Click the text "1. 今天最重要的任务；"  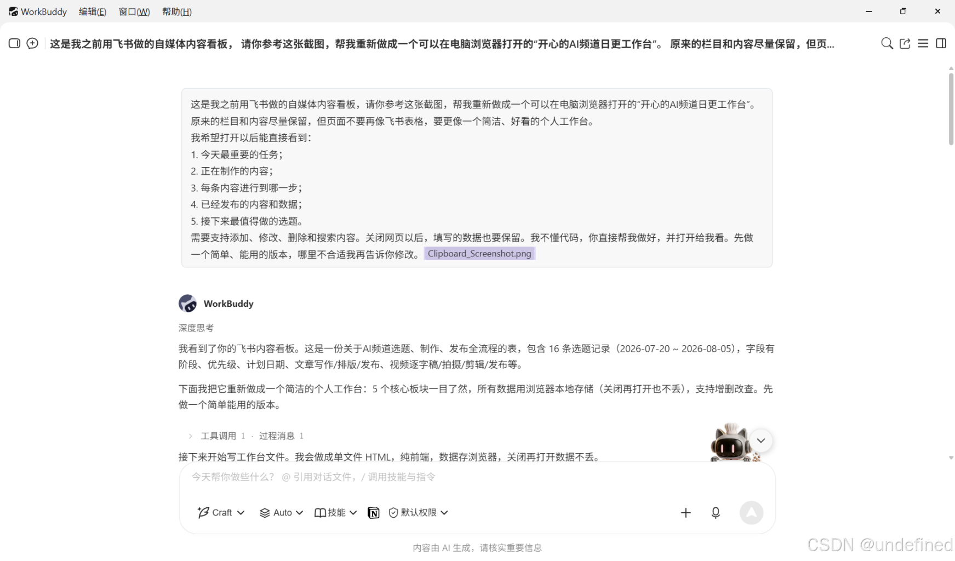click(x=237, y=154)
